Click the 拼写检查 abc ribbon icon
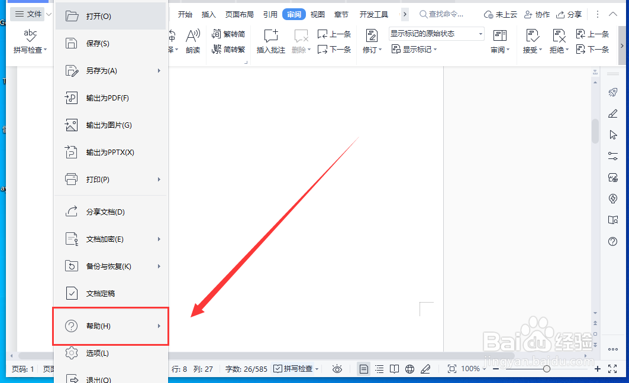The width and height of the screenshot is (629, 383). coord(30,35)
